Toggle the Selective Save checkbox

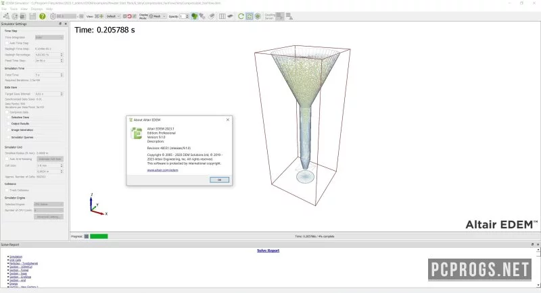tap(9, 117)
